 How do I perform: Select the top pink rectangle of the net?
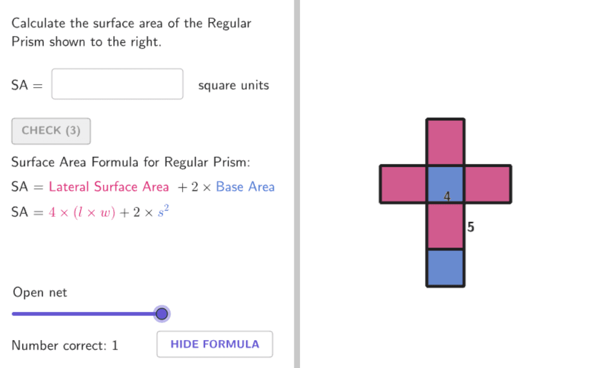(x=445, y=142)
